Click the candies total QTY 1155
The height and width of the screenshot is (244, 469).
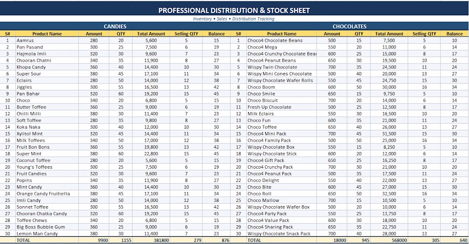(x=121, y=240)
